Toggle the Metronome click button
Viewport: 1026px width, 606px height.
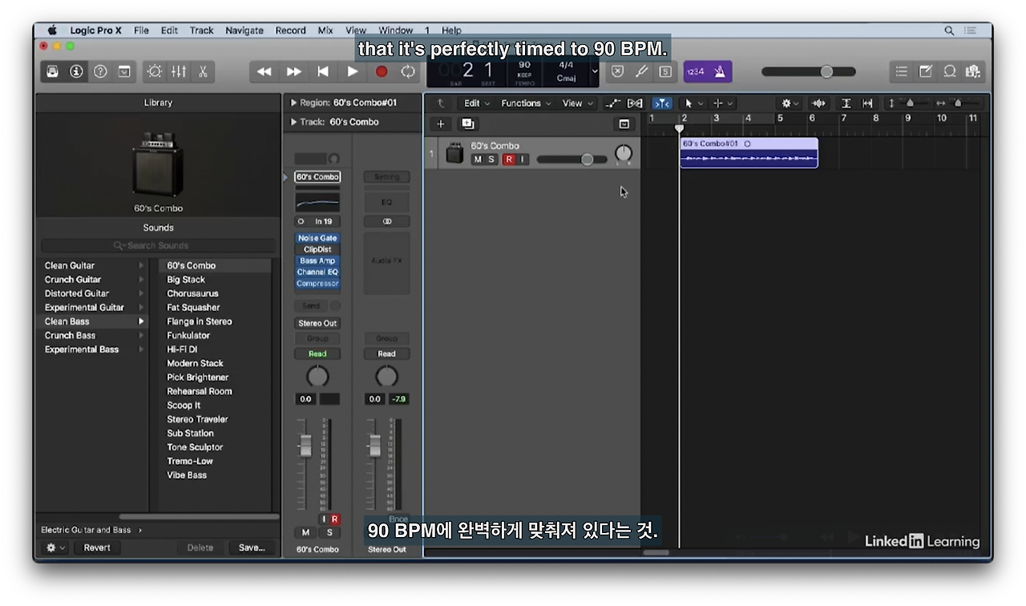[x=721, y=71]
